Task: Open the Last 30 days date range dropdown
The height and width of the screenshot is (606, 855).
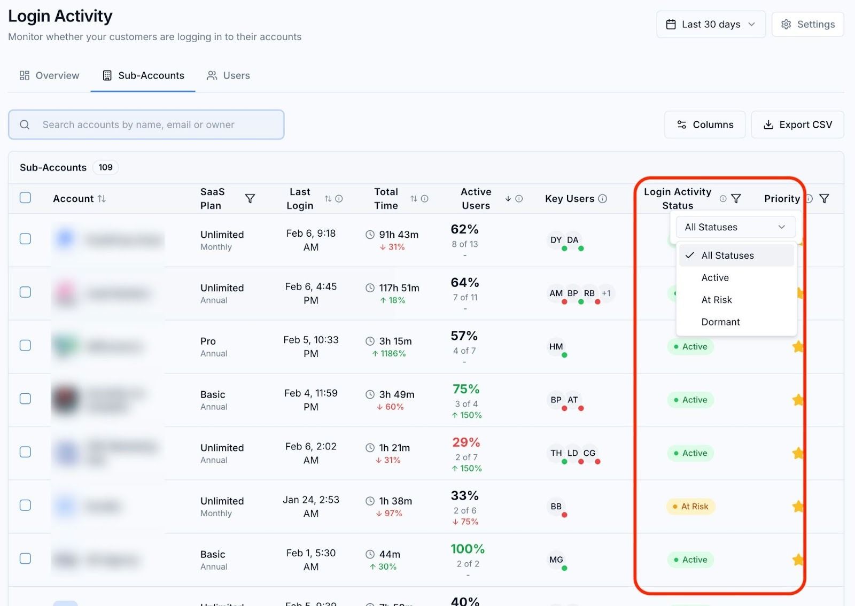Action: click(x=711, y=25)
